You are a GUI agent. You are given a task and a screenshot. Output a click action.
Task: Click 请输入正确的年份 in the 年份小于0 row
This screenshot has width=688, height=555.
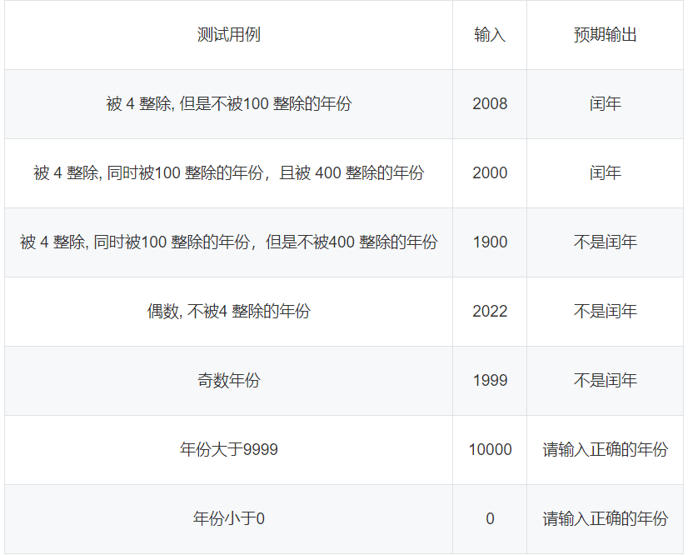click(605, 519)
